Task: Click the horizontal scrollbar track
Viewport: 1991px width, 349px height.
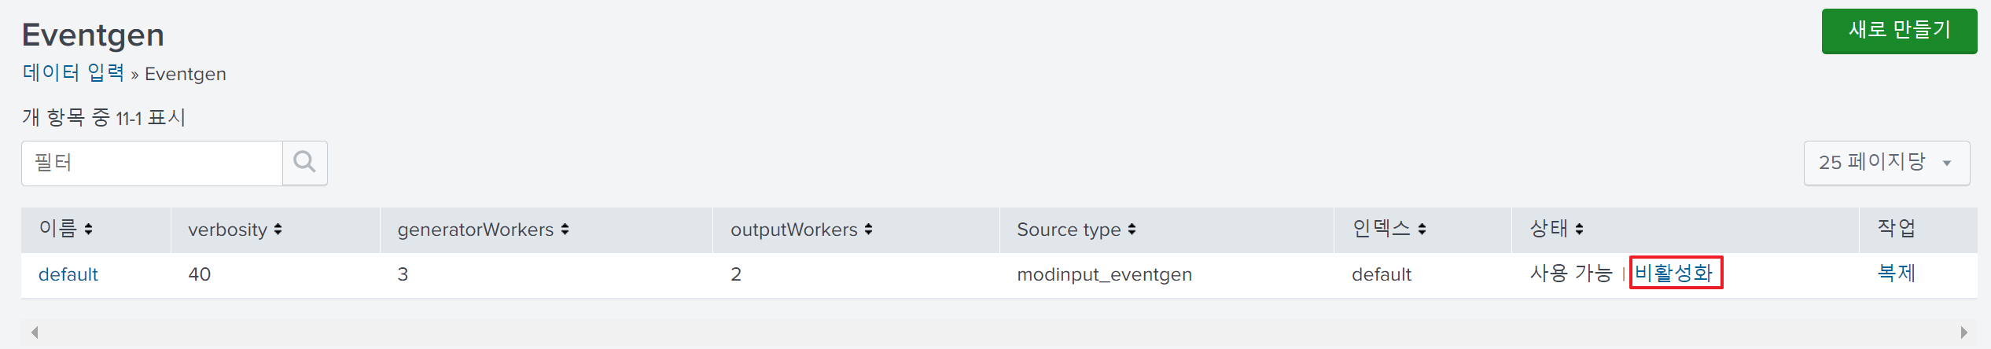Action: (999, 332)
